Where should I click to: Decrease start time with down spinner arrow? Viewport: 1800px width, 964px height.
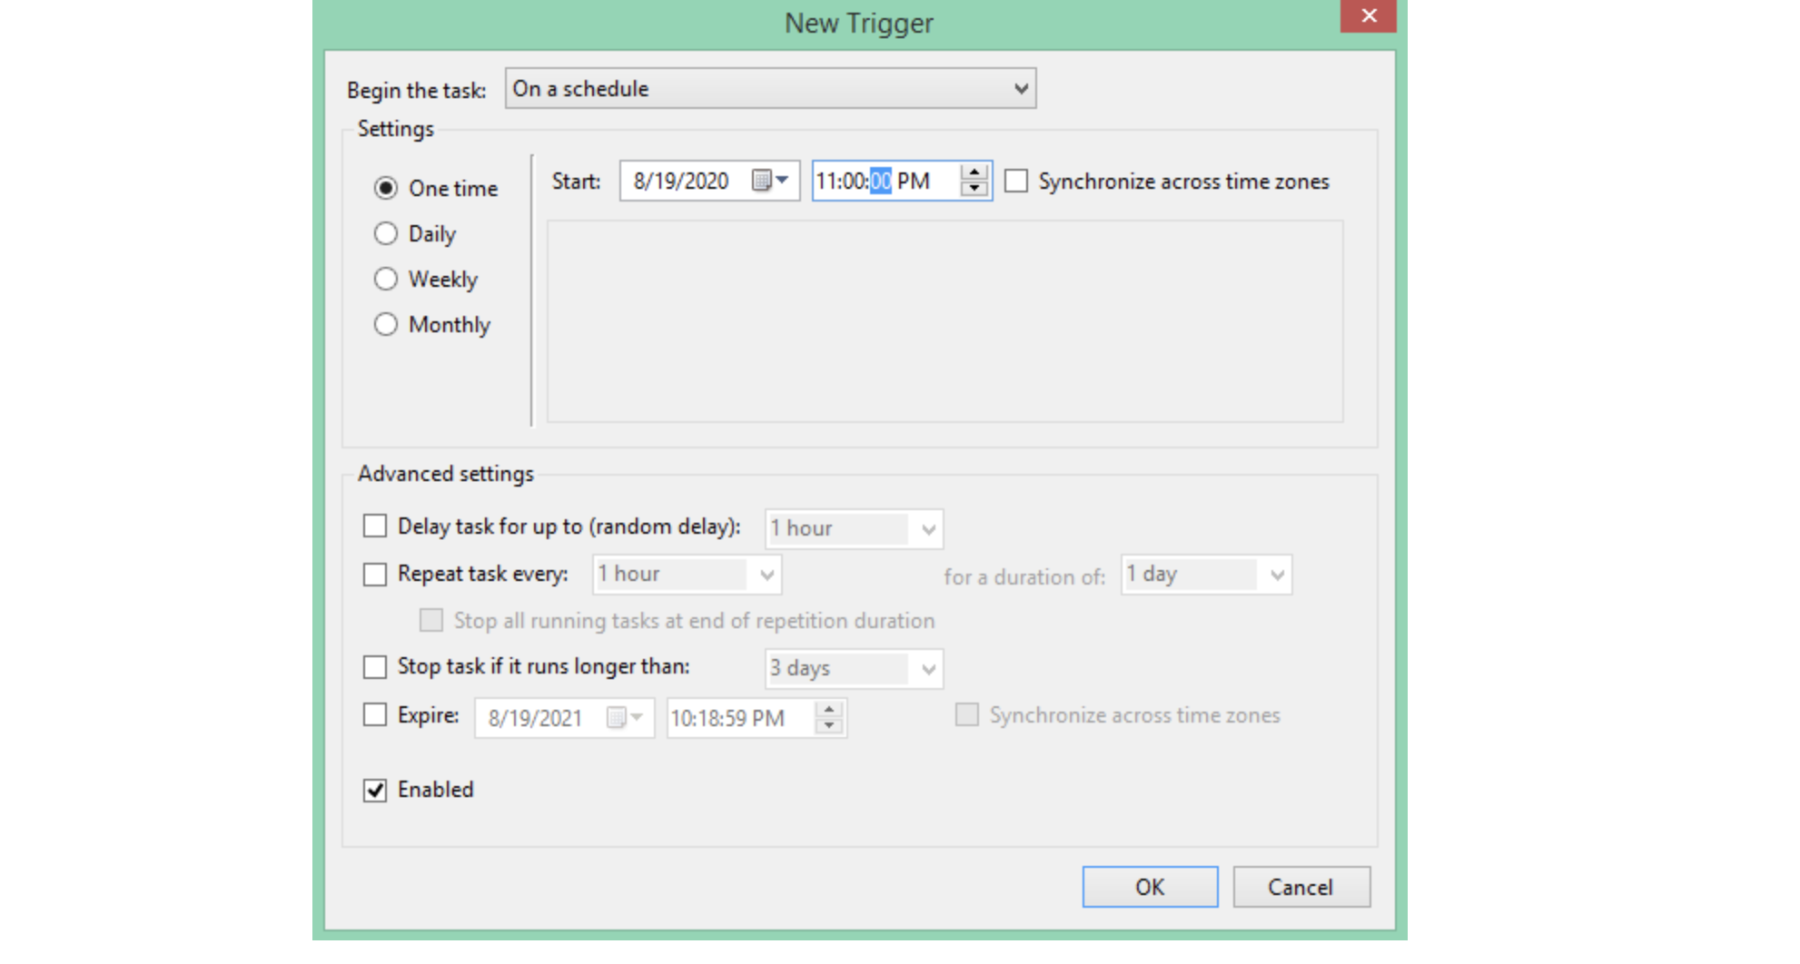point(974,189)
